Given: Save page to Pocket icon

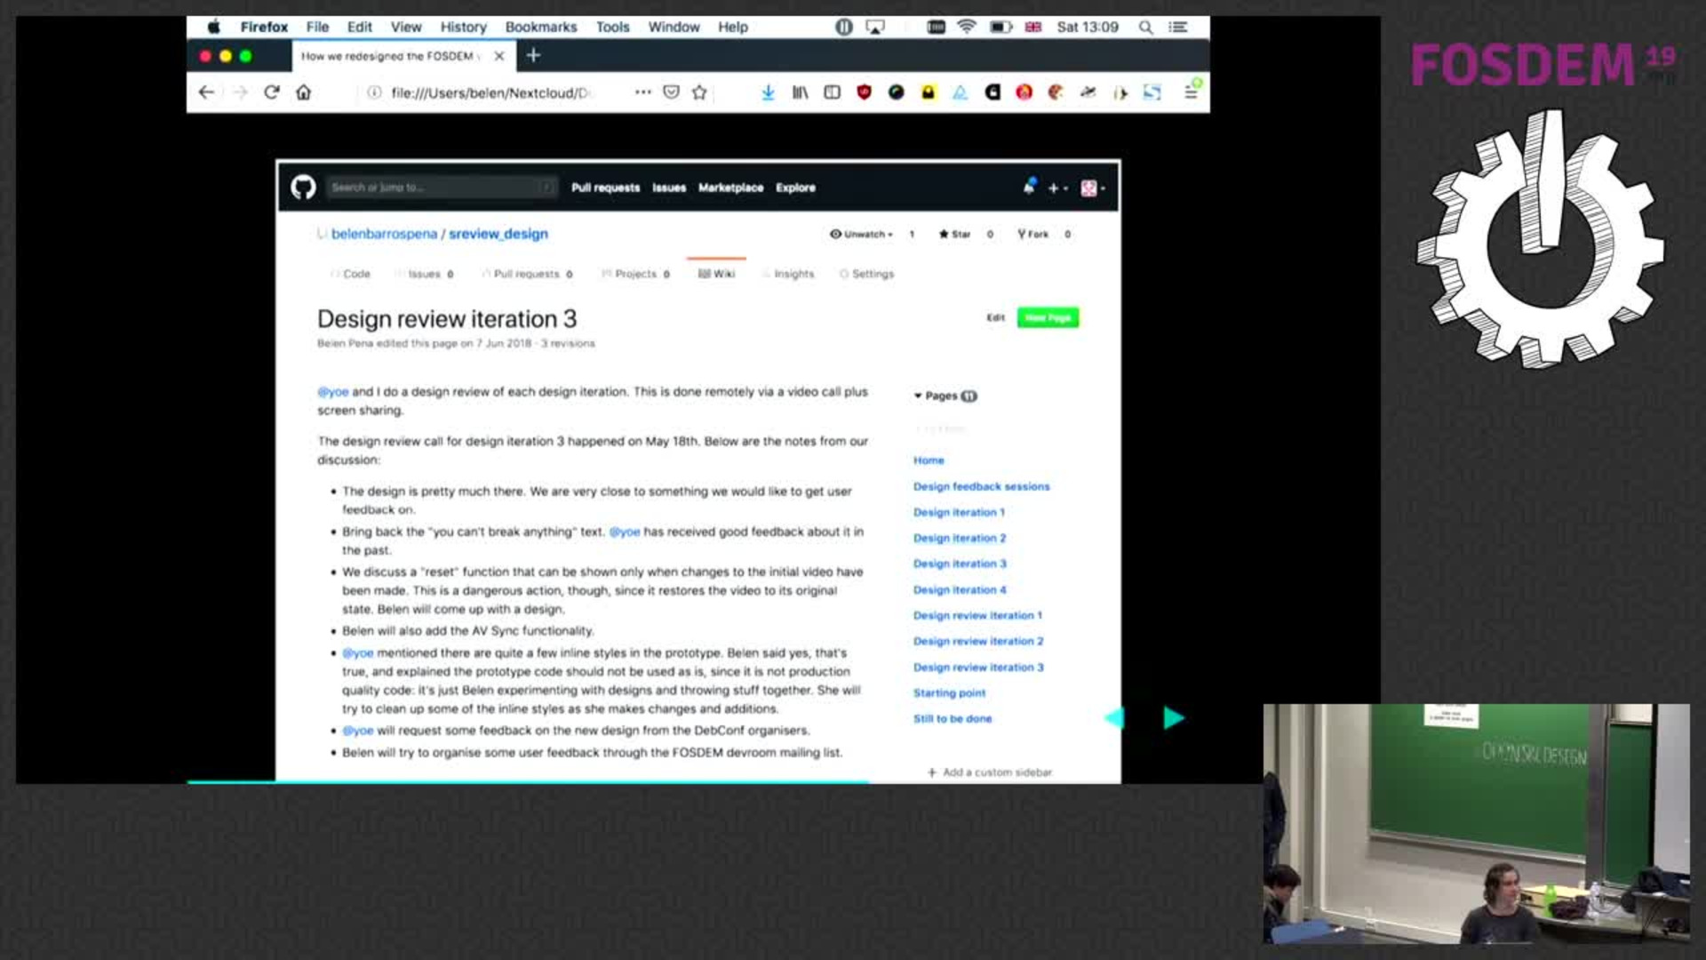Looking at the screenshot, I should click(x=671, y=92).
